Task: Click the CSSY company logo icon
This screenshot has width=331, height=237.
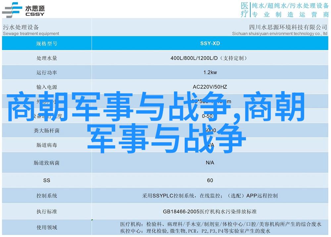Action: [12, 10]
